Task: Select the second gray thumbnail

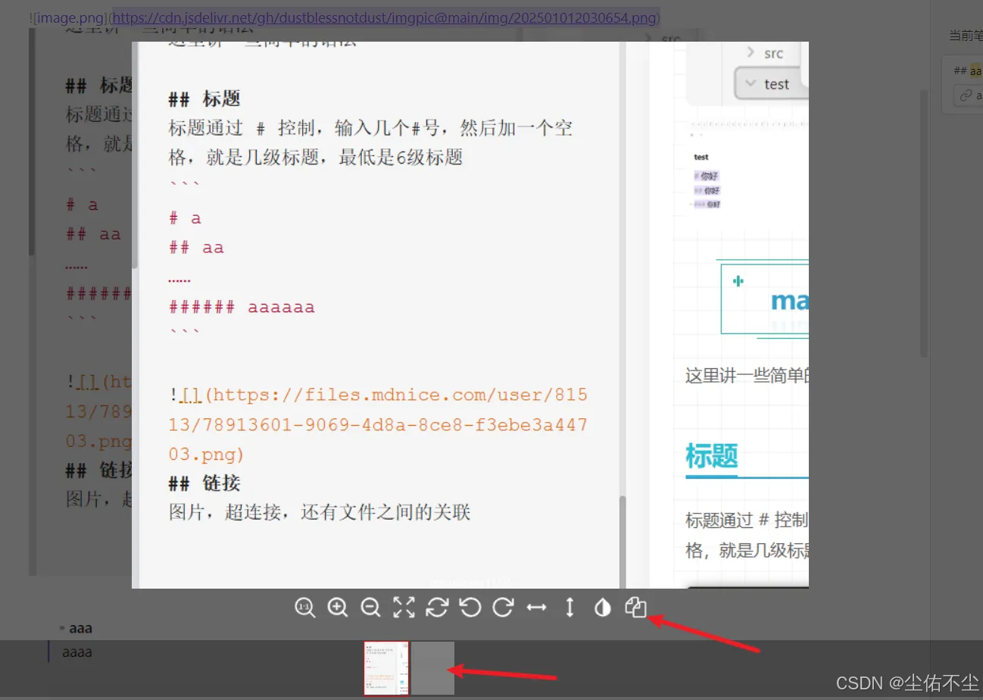Action: tap(432, 667)
